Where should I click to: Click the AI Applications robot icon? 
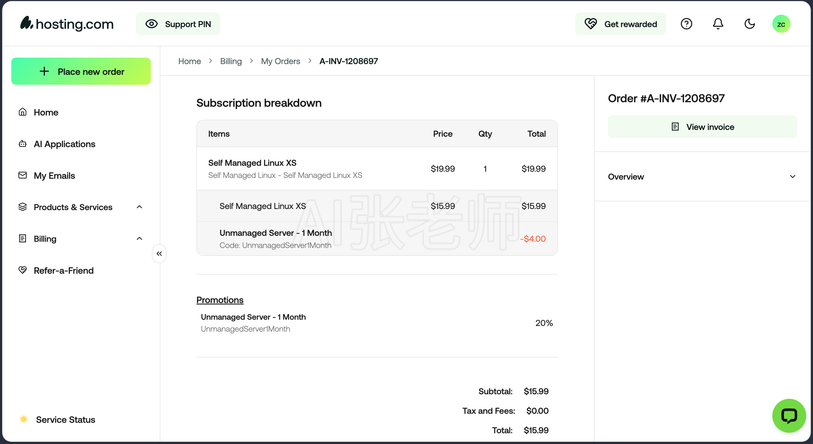[22, 143]
